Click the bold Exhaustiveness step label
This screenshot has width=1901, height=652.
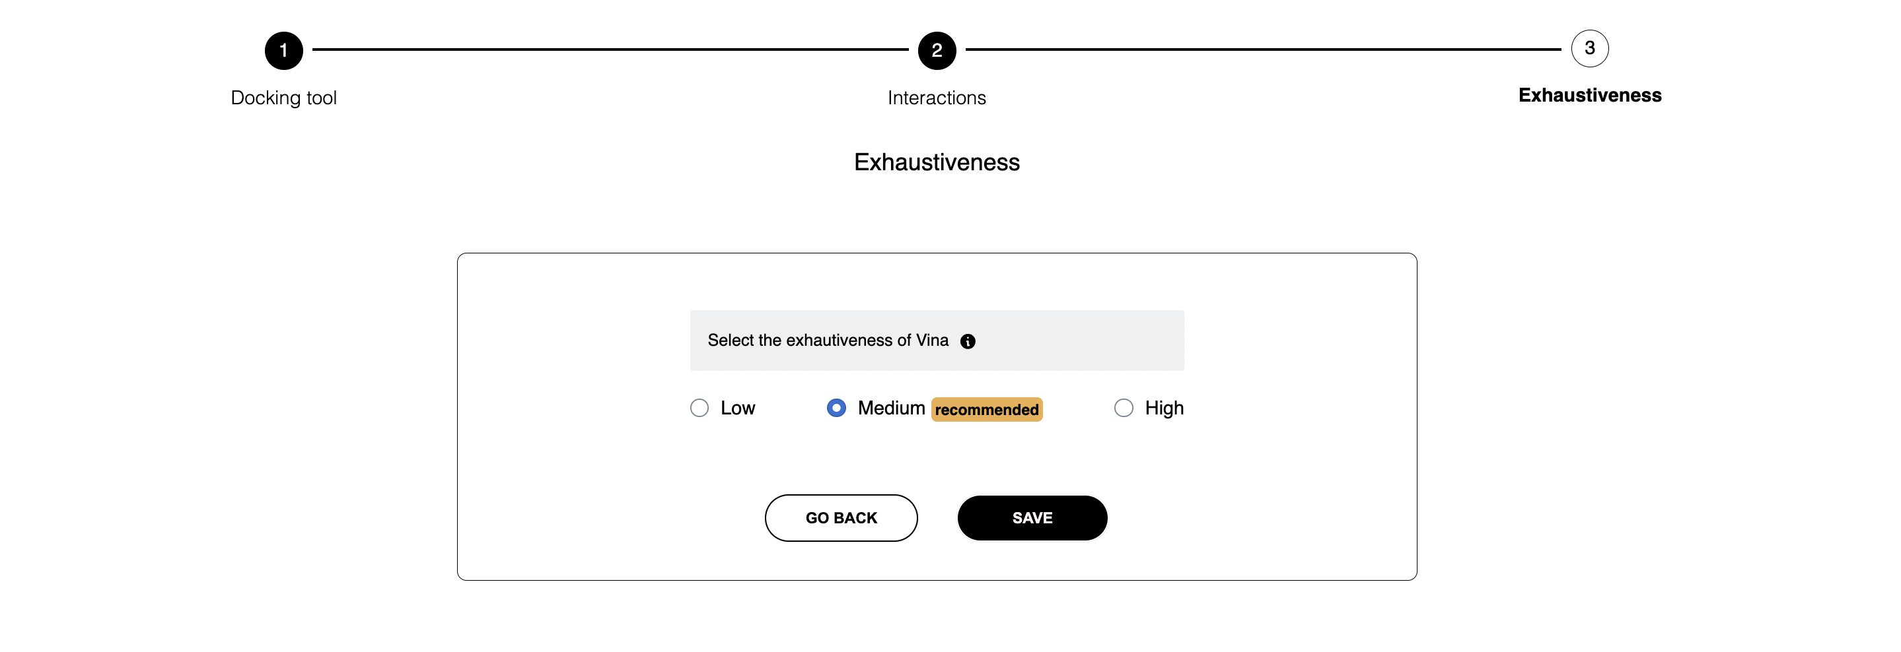click(1590, 95)
